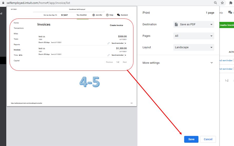
Task: Click the 'Print' dialog title
Action: (x=146, y=13)
